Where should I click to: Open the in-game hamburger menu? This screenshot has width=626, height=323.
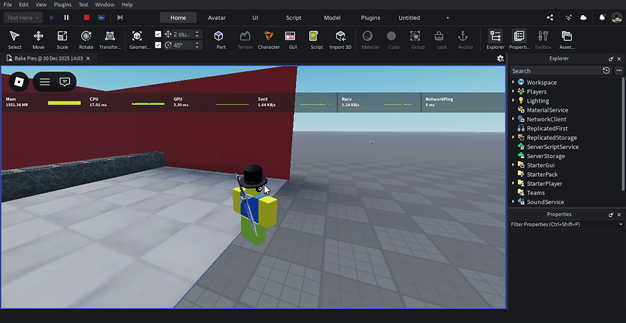(45, 82)
